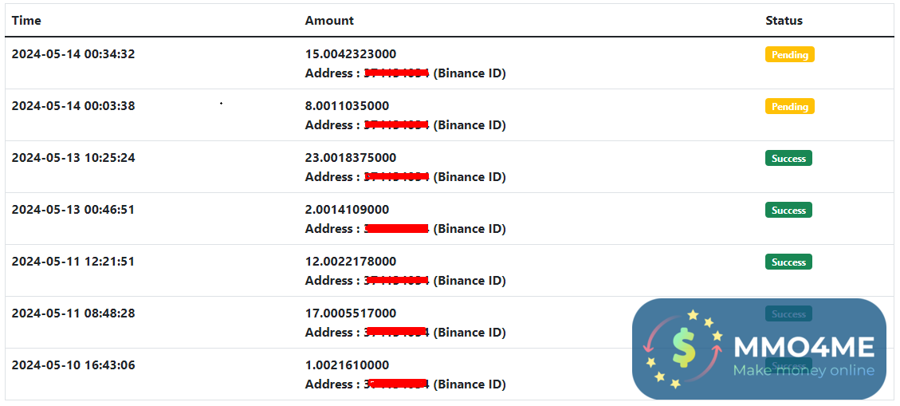The width and height of the screenshot is (900, 406).
Task: Click the 2024-05-11 08:48:28 timestamp
Action: click(73, 313)
